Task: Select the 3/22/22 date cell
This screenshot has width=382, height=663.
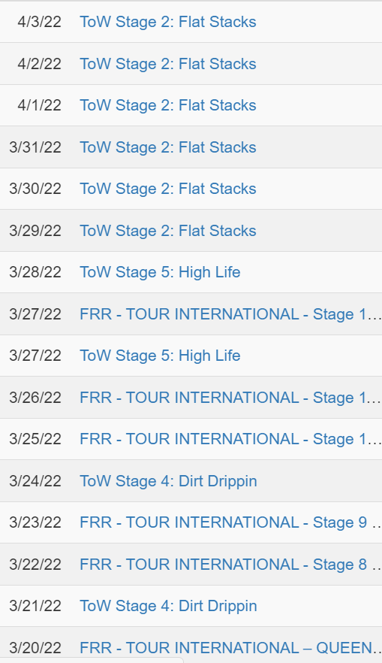Action: (35, 564)
